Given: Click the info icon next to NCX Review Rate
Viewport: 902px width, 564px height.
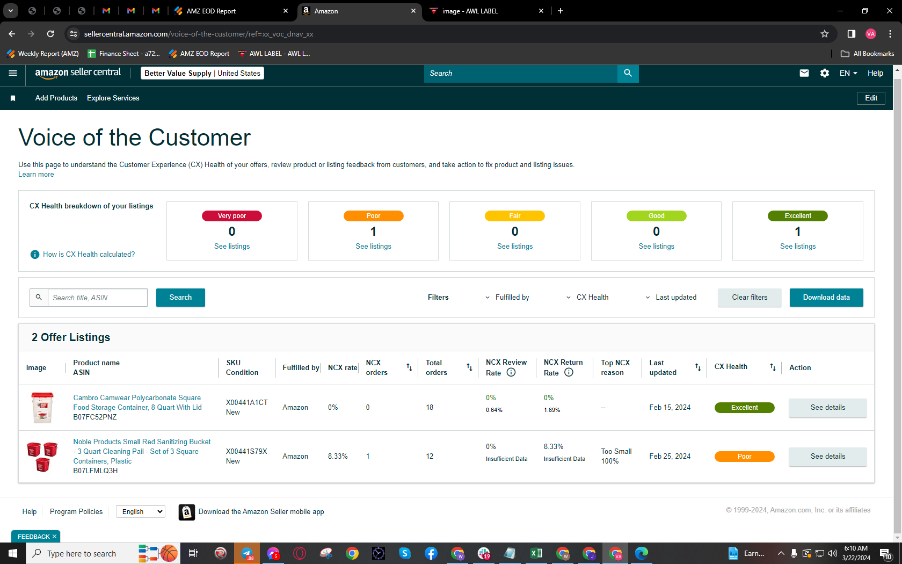Looking at the screenshot, I should (511, 372).
